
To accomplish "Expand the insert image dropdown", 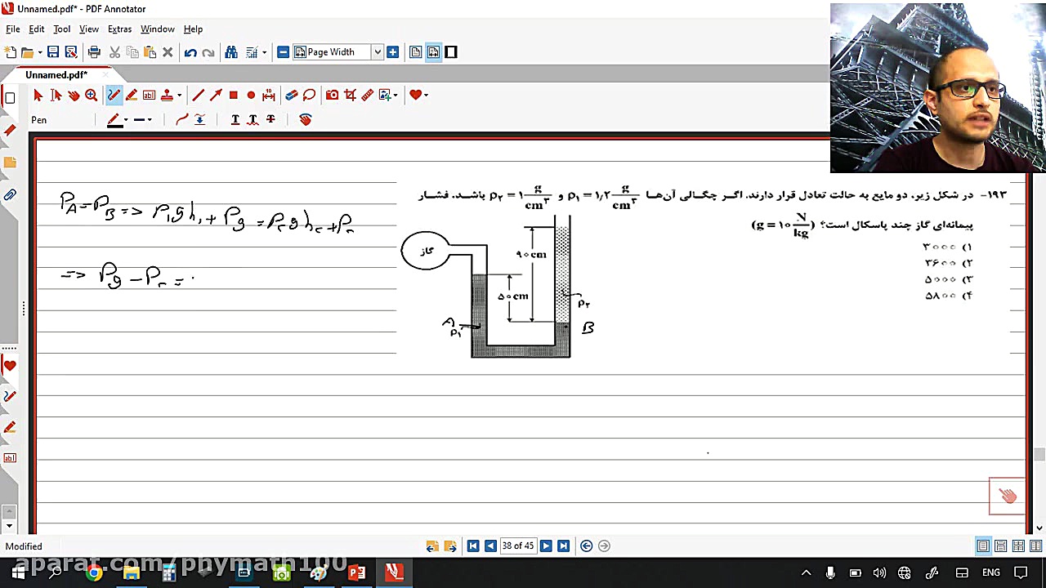I will coord(396,96).
